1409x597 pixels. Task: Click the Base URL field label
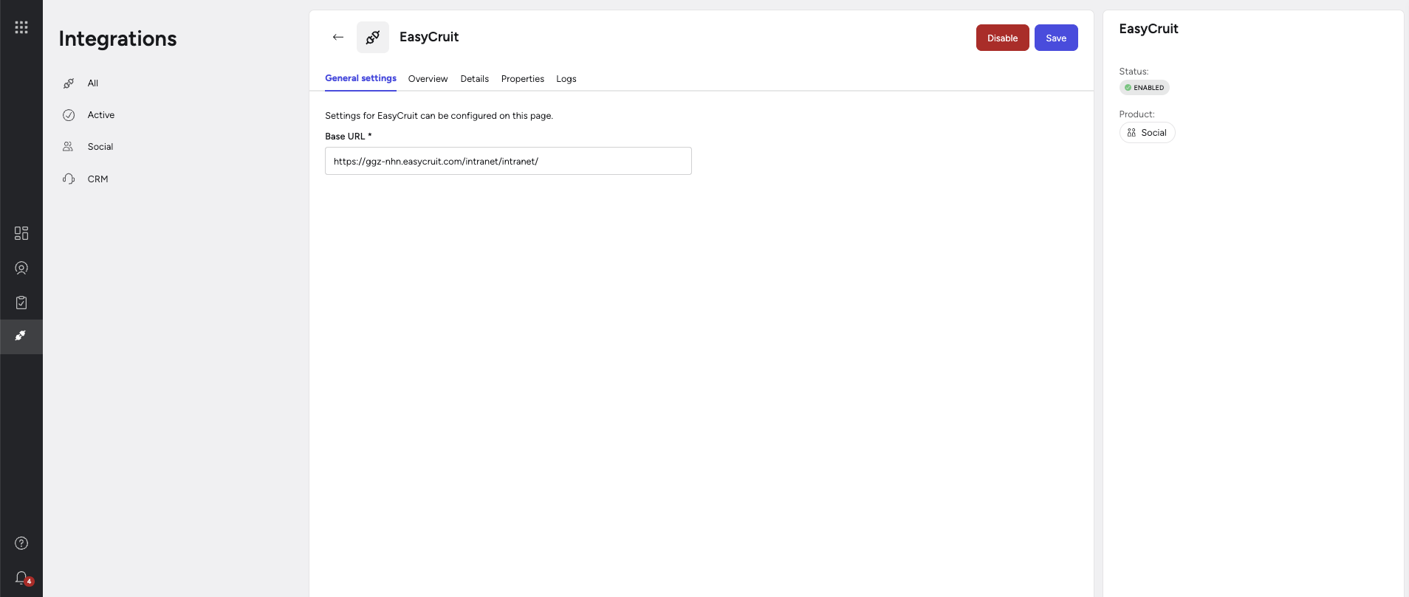coord(349,137)
